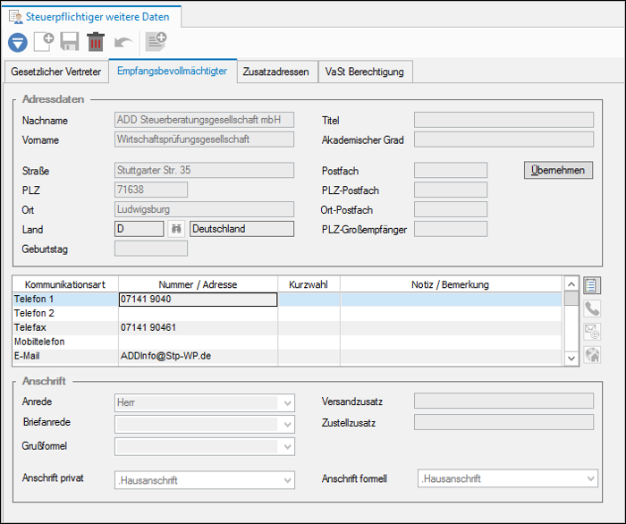Click the Telefon 2 number cell
626x524 pixels.
198,313
